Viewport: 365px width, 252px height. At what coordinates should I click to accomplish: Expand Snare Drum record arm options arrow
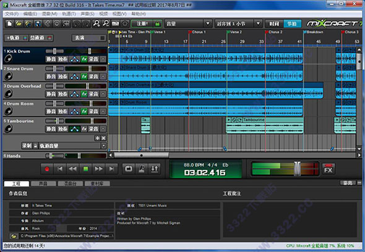pyautogui.click(x=103, y=77)
